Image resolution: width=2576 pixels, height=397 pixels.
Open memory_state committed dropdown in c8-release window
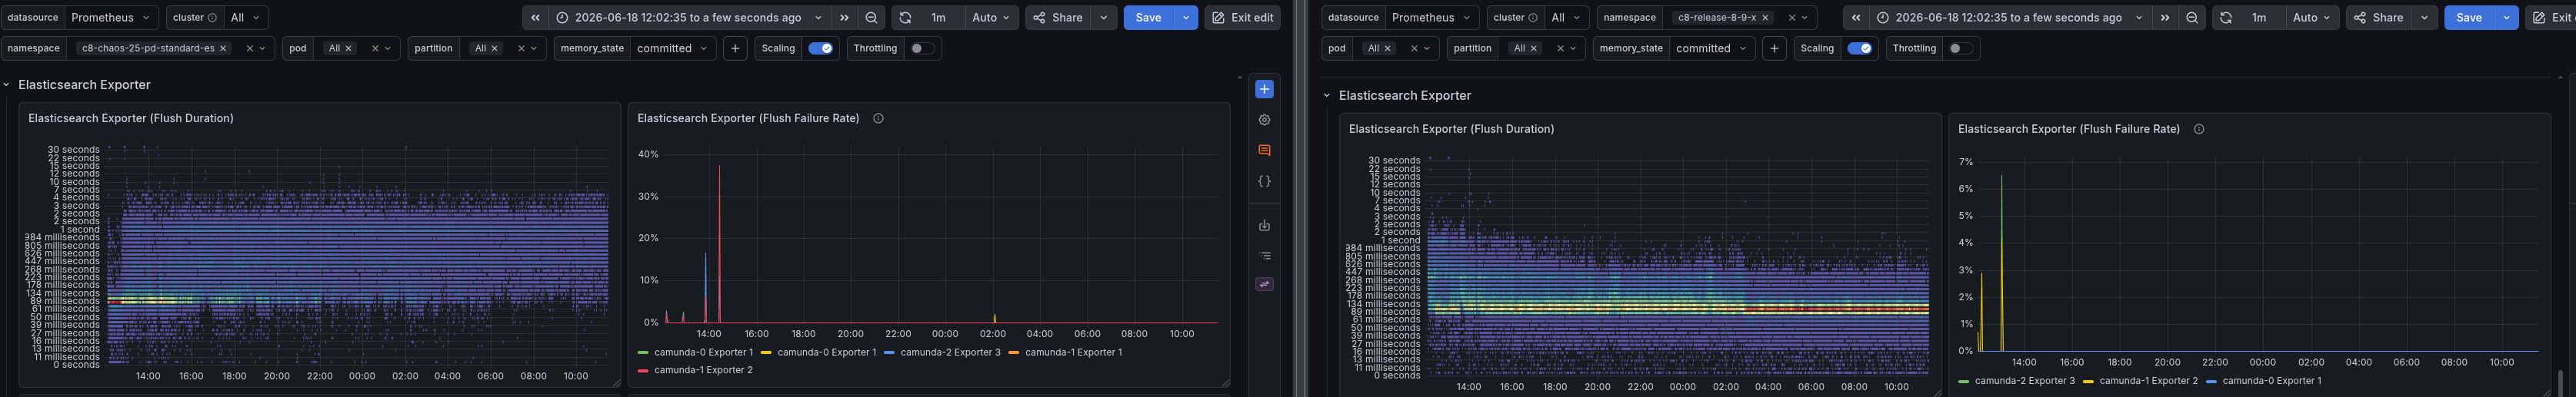[1712, 48]
